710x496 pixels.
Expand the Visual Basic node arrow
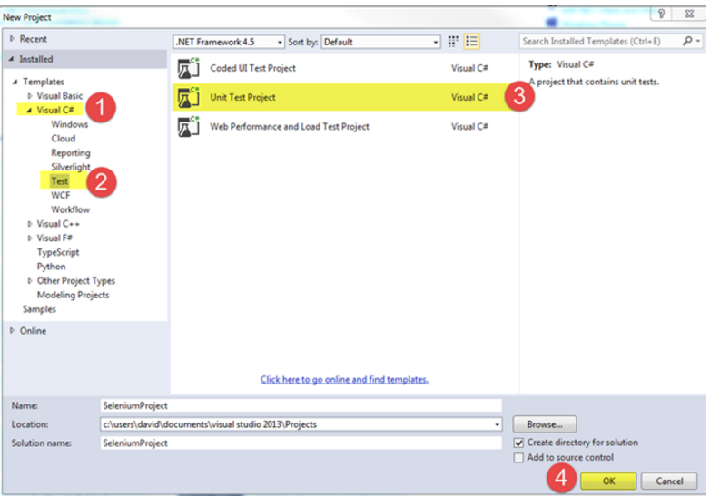click(30, 96)
